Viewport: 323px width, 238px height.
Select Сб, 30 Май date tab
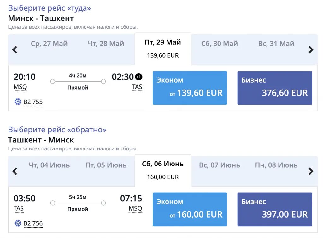click(219, 44)
